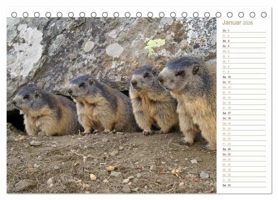Select the 'So 18' calendar row
This screenshot has height=200, width=278.
[x=244, y=118]
